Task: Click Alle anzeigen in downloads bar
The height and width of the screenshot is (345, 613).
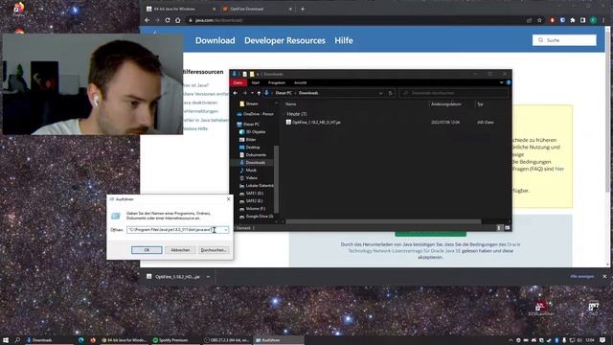Action: click(581, 277)
